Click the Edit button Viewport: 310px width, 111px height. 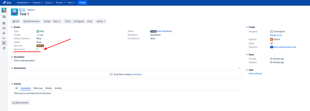click(x=16, y=21)
